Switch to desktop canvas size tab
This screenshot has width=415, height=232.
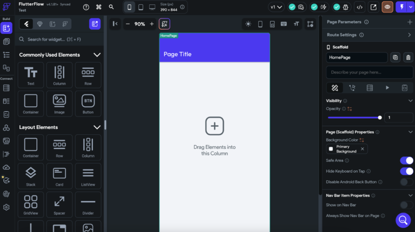point(152,7)
